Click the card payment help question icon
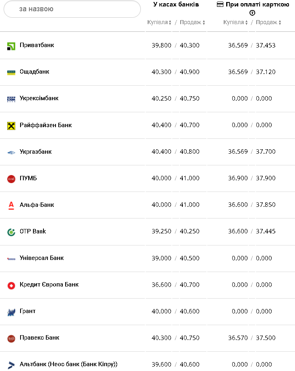Screen dimensions: 295x371 pos(252,13)
